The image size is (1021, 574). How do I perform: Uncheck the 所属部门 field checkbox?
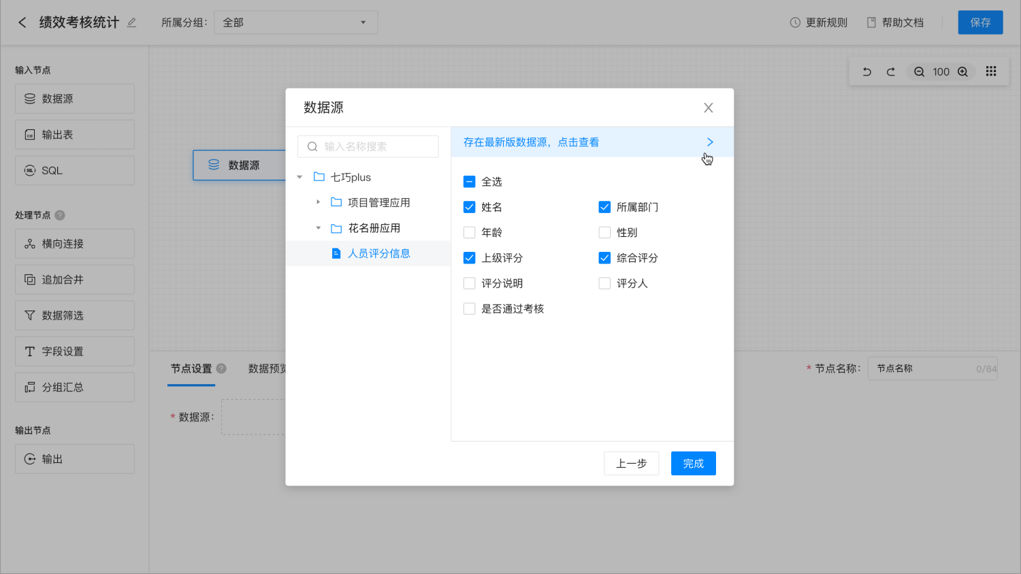click(604, 207)
